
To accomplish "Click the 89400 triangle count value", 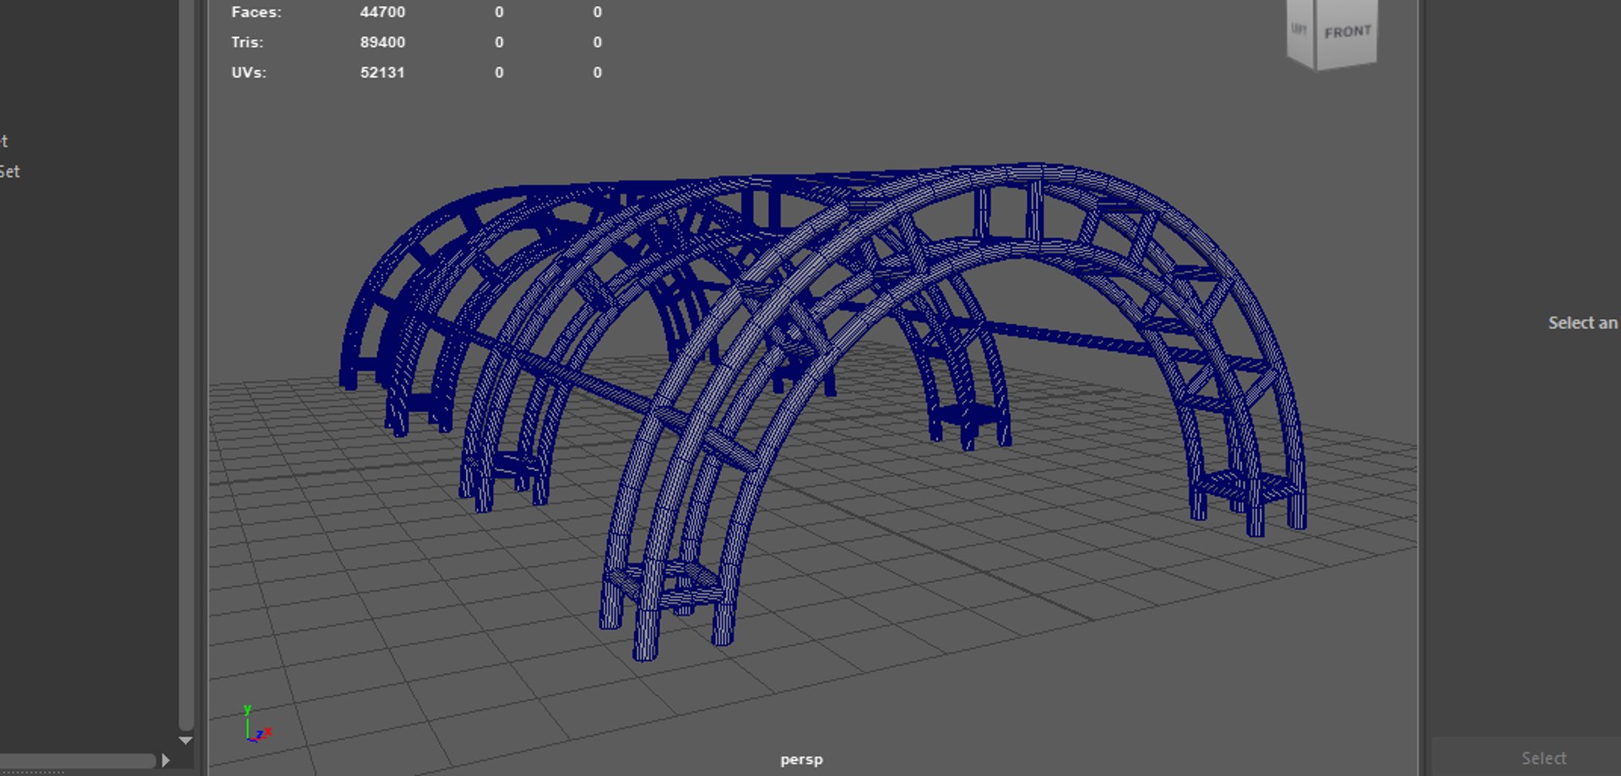I will click(382, 42).
